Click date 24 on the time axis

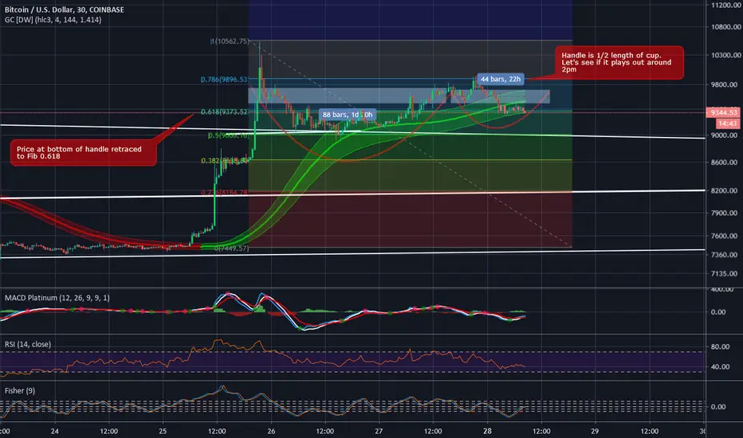tap(55, 432)
